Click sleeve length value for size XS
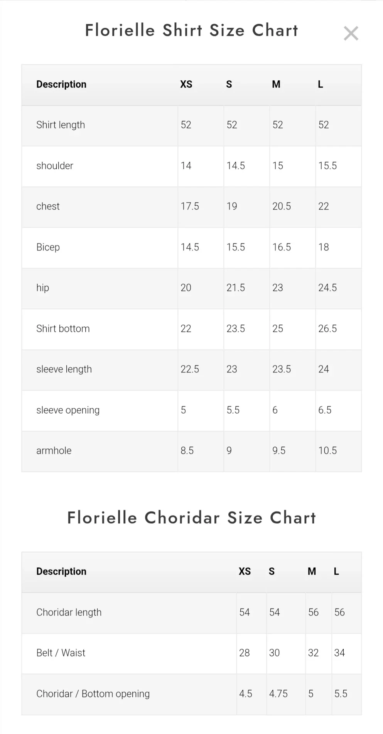 pos(190,369)
